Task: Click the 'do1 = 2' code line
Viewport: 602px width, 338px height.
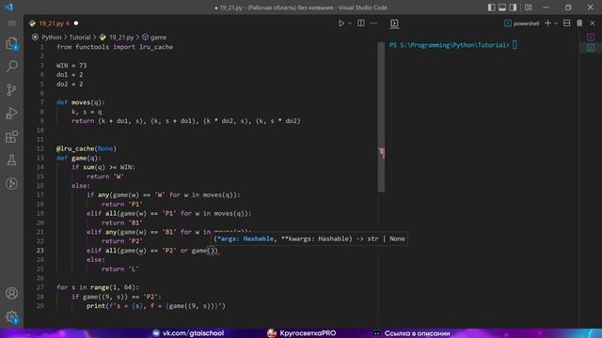Action: 70,75
